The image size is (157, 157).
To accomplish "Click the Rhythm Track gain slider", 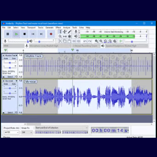I will pyautogui.click(x=10, y=63).
